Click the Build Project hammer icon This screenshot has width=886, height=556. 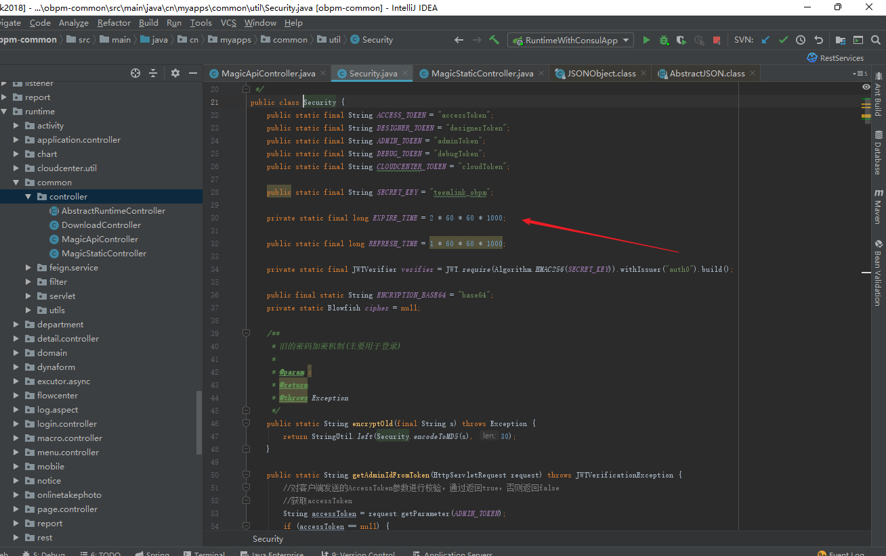point(494,40)
